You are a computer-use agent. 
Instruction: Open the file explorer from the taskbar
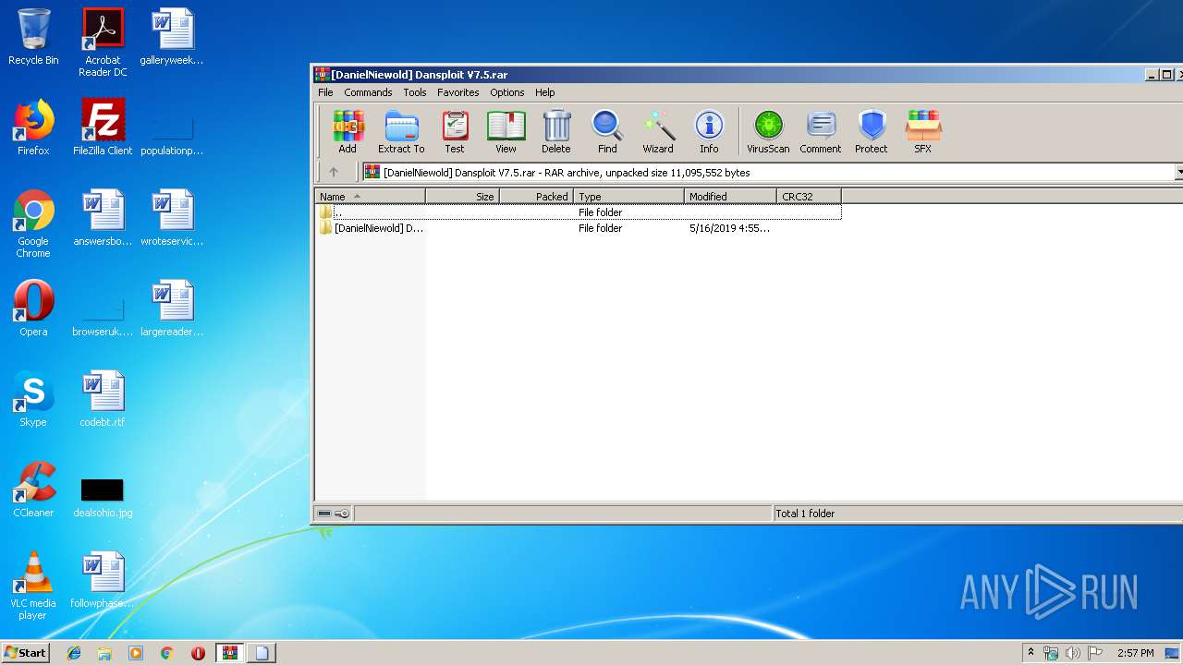[104, 653]
